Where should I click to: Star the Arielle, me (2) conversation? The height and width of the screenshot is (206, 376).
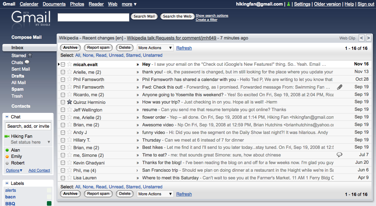pyautogui.click(x=69, y=72)
